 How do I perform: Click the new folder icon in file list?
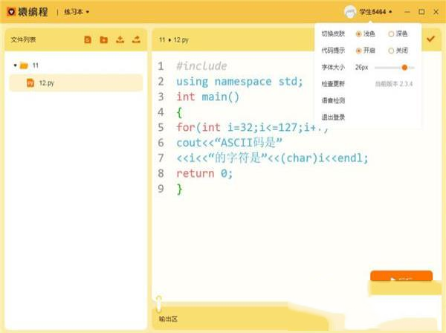104,39
